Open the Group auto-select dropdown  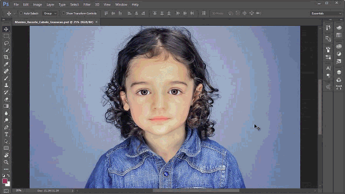(x=50, y=13)
